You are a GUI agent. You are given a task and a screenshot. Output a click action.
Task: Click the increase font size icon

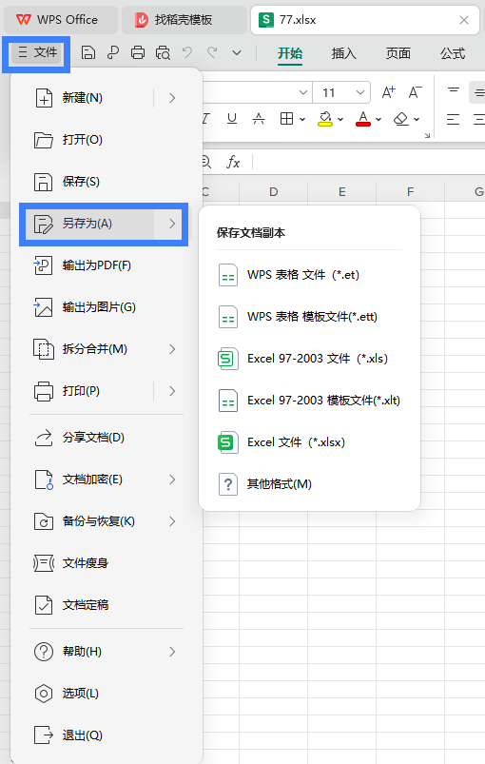click(389, 92)
